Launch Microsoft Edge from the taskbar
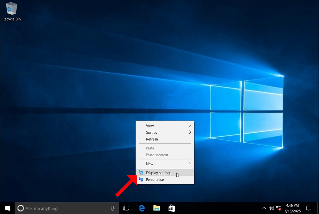Image resolution: width=319 pixels, height=214 pixels. pos(142,208)
